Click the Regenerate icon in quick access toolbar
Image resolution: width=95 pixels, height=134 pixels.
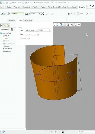pyautogui.click(x=23, y=3)
